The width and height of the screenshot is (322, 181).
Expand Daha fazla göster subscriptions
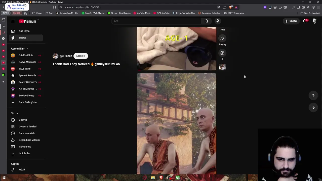26,102
